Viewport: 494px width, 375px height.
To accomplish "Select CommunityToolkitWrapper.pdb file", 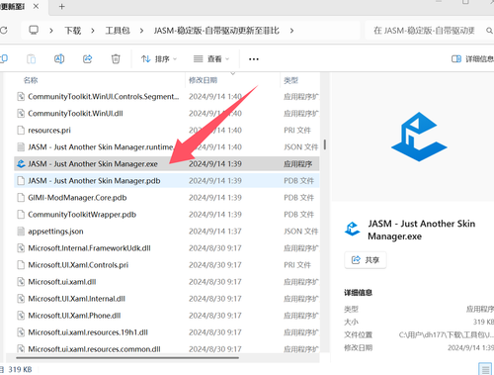I will (x=167, y=215).
